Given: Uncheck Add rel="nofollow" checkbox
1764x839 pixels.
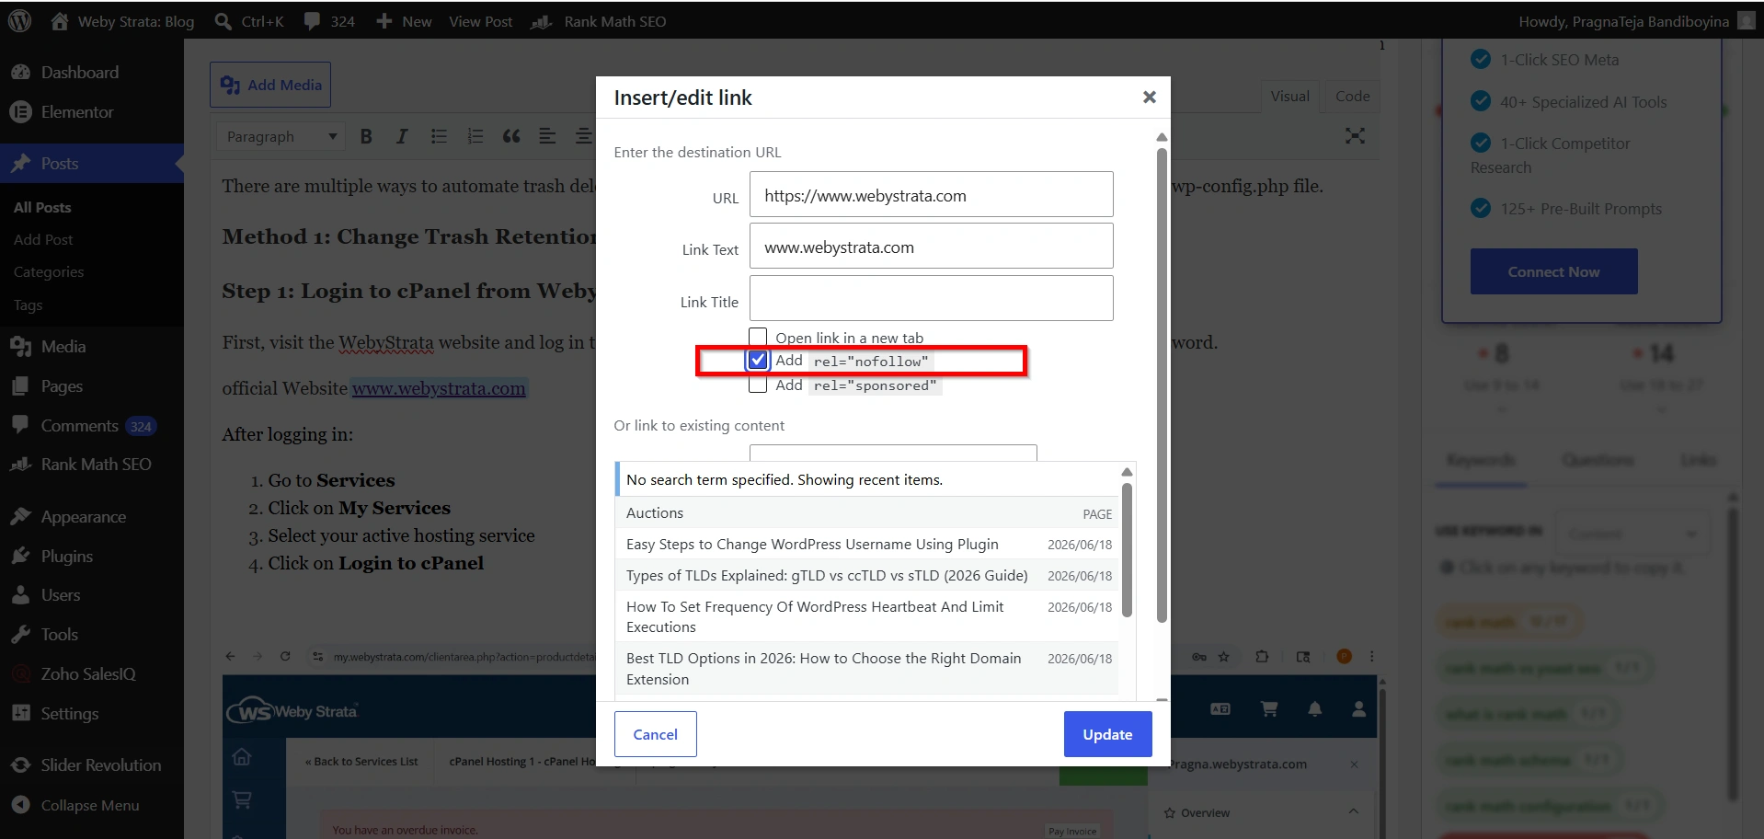Looking at the screenshot, I should coord(758,360).
